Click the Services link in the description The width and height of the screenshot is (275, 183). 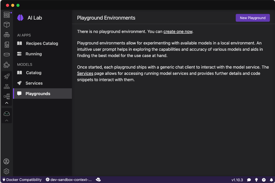pyautogui.click(x=85, y=74)
